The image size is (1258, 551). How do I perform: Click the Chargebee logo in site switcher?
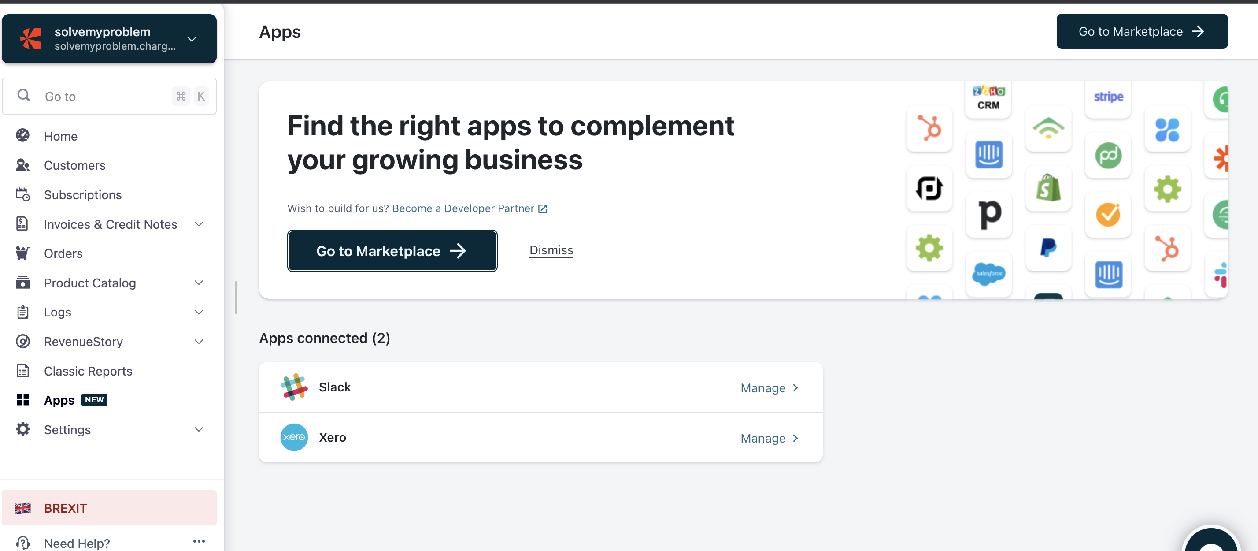(31, 39)
